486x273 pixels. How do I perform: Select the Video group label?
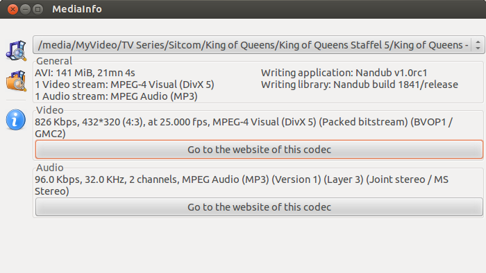point(50,110)
